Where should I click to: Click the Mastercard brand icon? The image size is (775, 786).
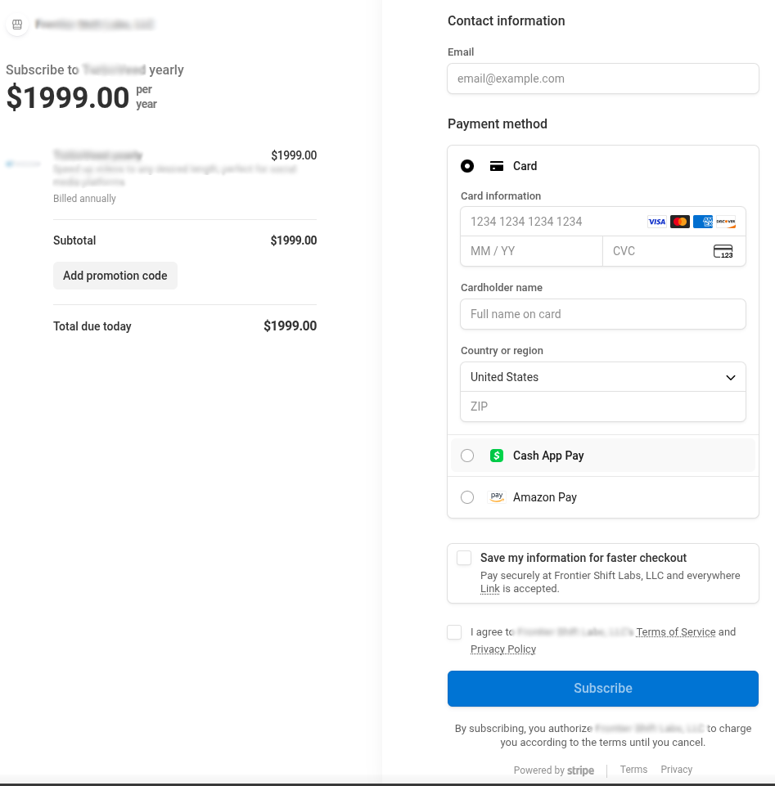(679, 221)
